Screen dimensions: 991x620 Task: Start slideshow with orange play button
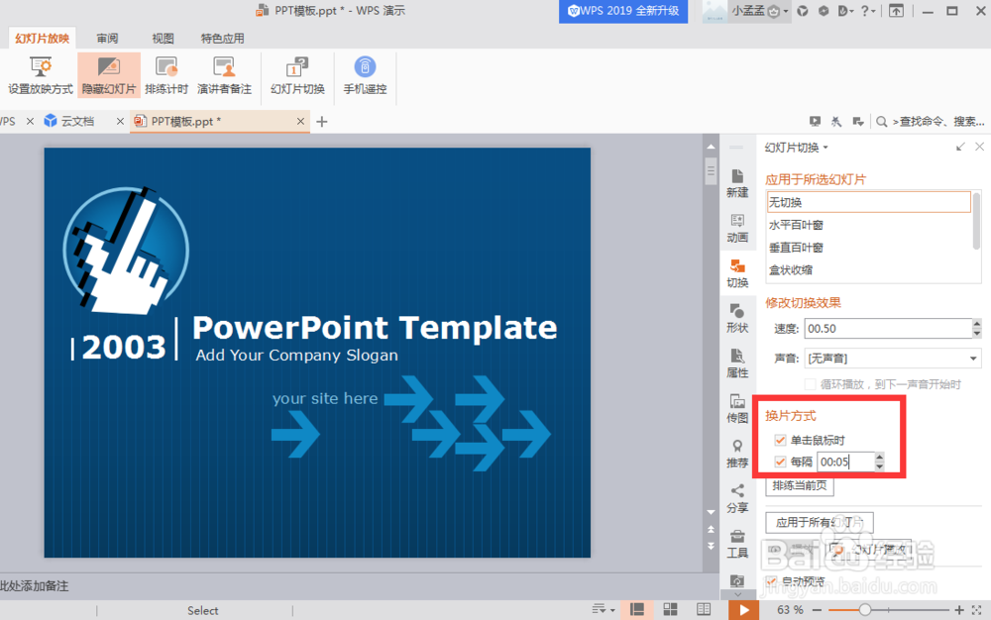pos(744,610)
